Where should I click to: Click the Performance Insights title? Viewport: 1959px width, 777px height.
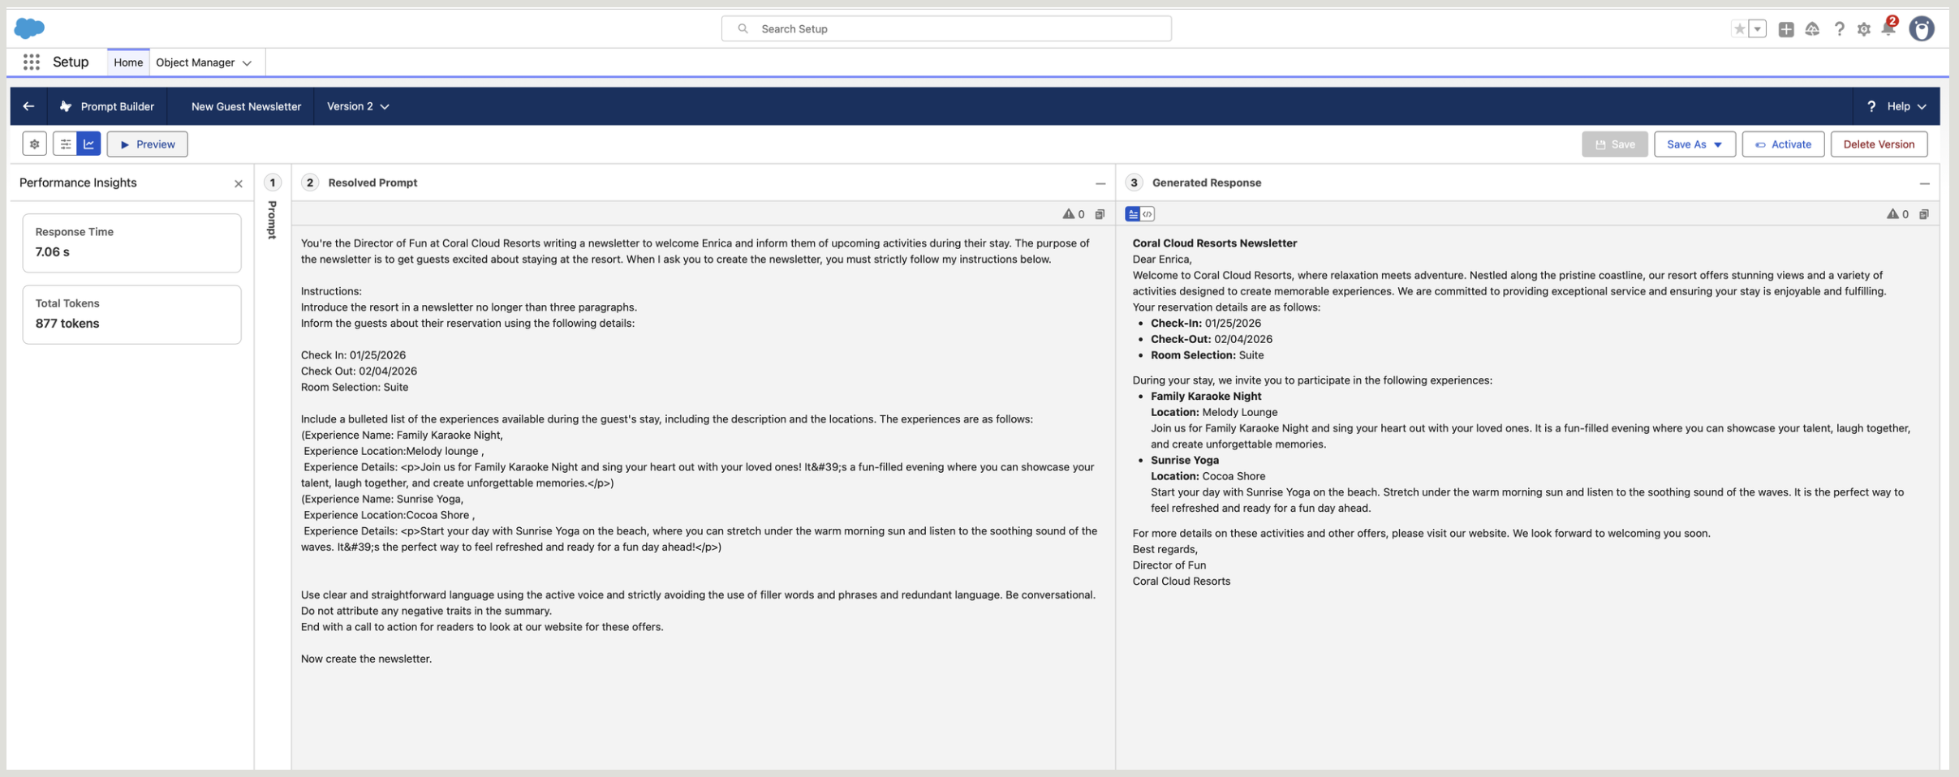(x=78, y=182)
